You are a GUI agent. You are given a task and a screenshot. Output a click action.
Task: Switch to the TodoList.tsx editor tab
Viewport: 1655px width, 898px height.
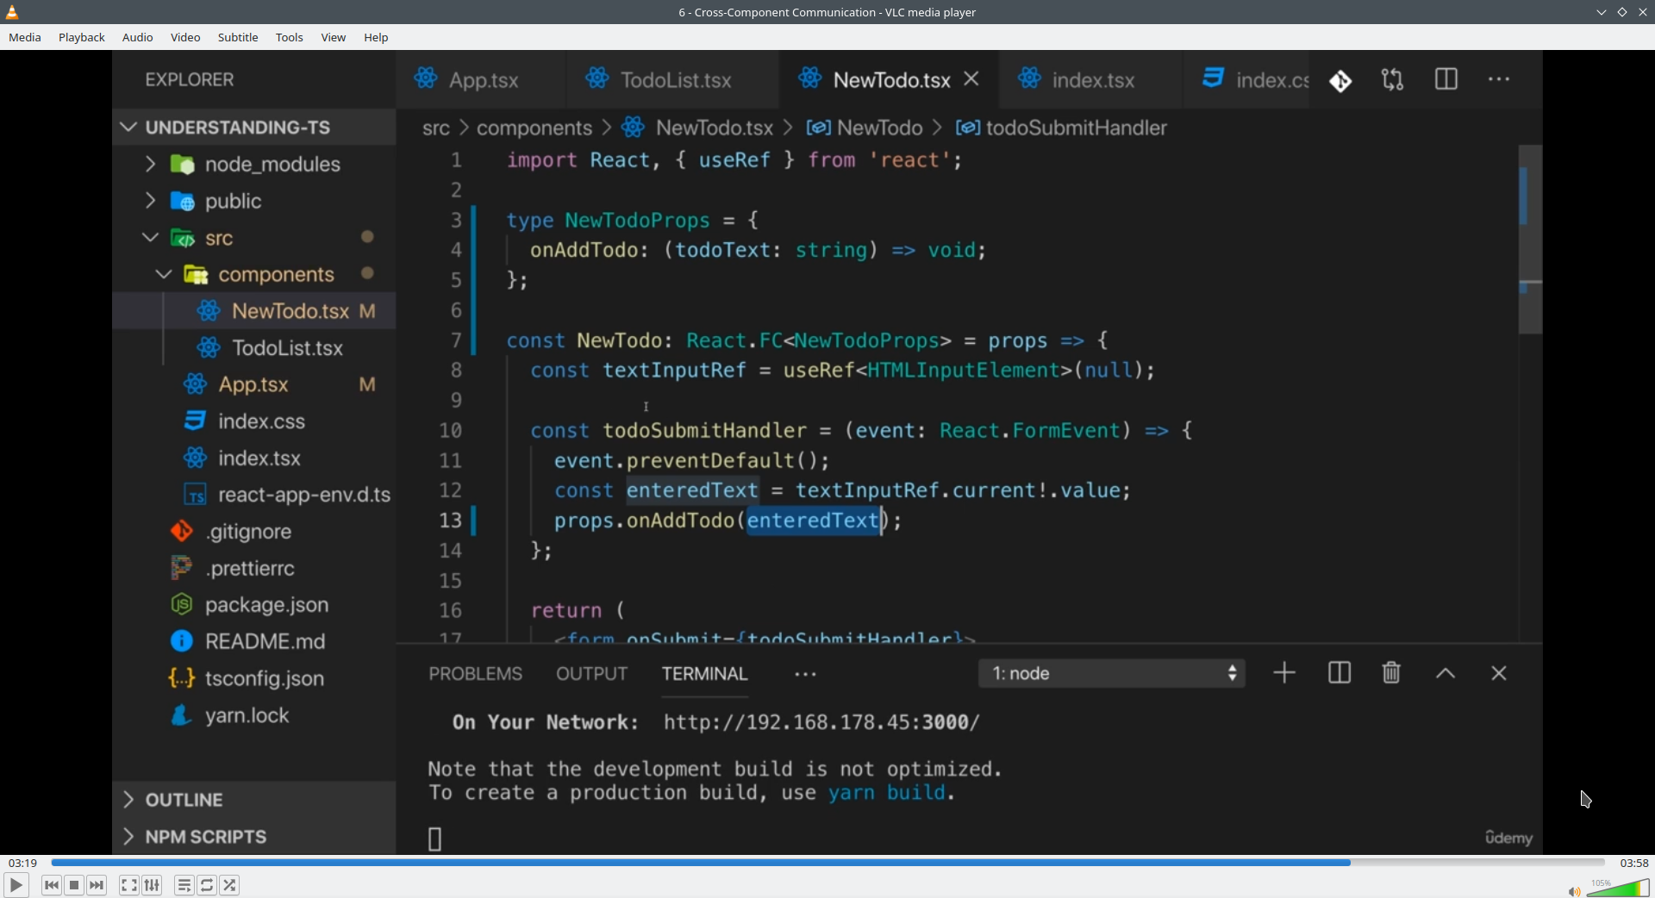pos(672,79)
